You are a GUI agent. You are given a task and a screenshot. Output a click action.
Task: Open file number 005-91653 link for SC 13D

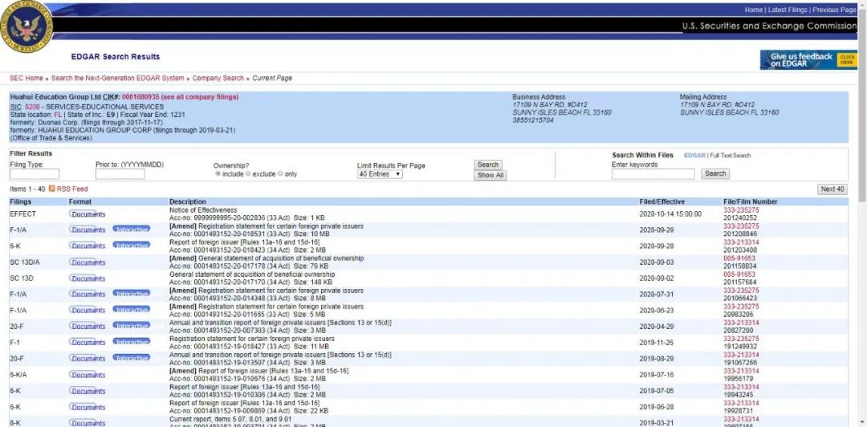(x=739, y=274)
